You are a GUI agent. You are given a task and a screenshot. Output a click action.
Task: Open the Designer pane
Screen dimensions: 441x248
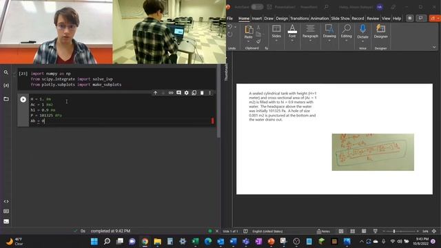click(x=380, y=32)
